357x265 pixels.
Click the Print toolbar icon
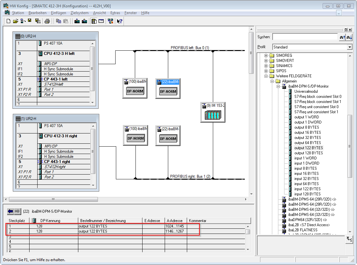click(x=47, y=21)
